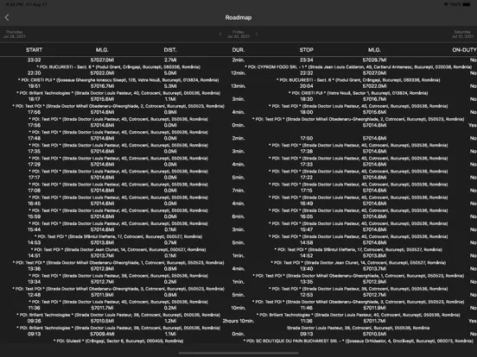
Task: Select distance 1.2Mi
Action: [x=170, y=321]
